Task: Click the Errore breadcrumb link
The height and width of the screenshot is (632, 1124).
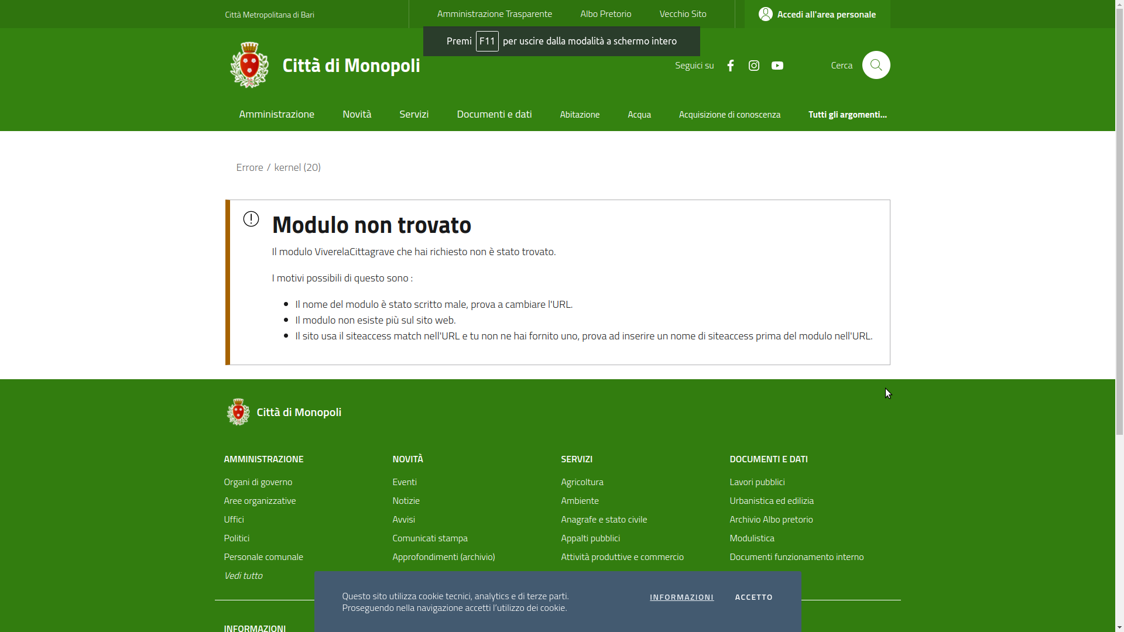Action: coord(249,167)
